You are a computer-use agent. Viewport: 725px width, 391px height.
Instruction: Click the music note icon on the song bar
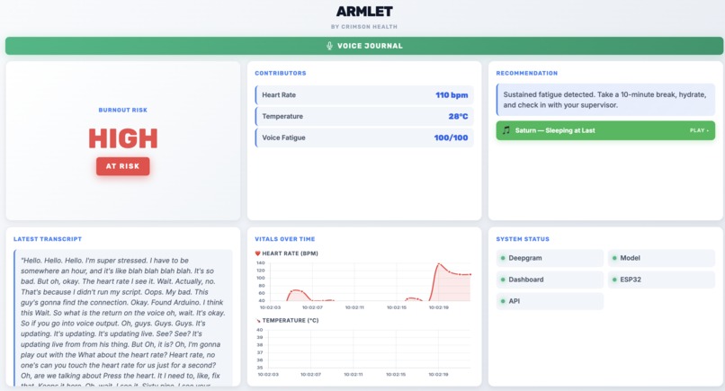[x=506, y=130]
